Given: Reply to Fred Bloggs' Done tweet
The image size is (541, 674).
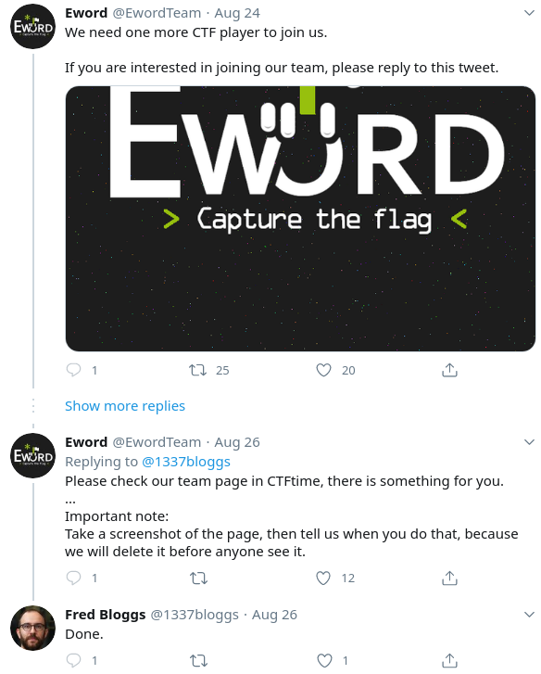Looking at the screenshot, I should coord(74,660).
